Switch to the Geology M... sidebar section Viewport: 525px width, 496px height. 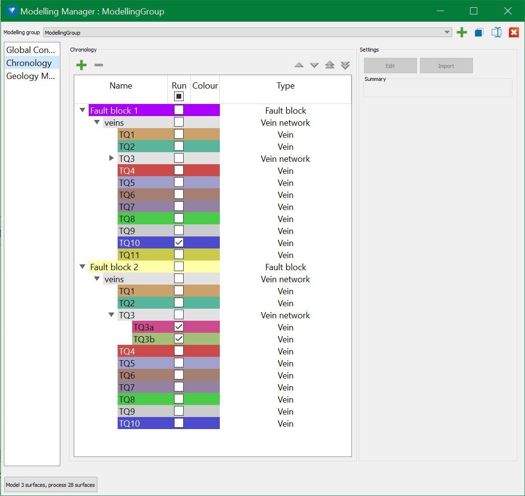pos(31,76)
